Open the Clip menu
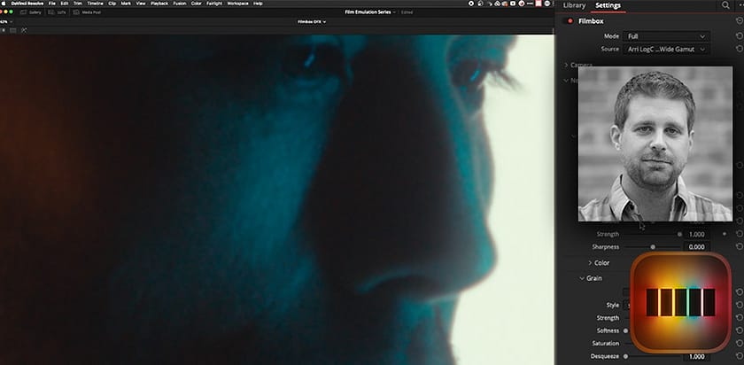Image resolution: width=744 pixels, height=365 pixels. (112, 4)
